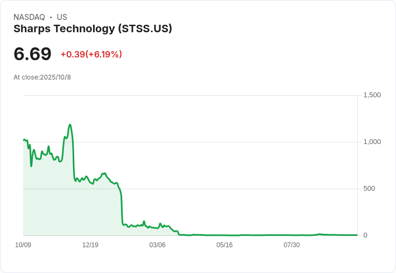Click the Sharps Technology (STSS.US) title
Screen dimensions: 396x273
[x=93, y=29]
